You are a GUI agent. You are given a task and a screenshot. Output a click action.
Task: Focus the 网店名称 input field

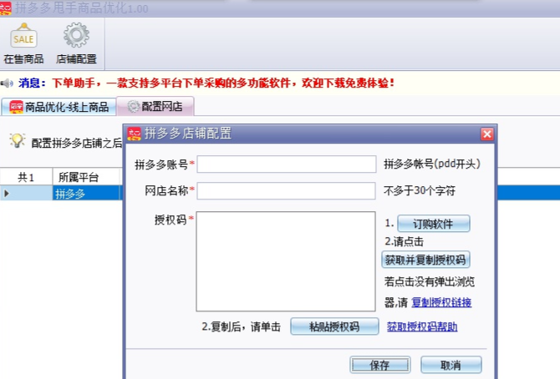[x=286, y=191]
